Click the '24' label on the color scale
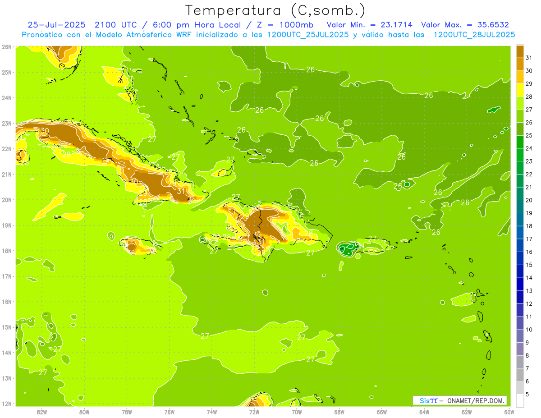This screenshot has width=541, height=418. [x=529, y=148]
